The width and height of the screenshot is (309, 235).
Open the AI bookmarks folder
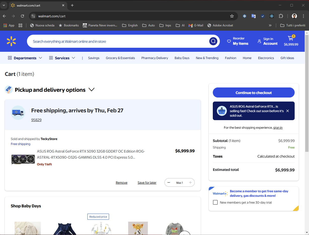point(180,25)
